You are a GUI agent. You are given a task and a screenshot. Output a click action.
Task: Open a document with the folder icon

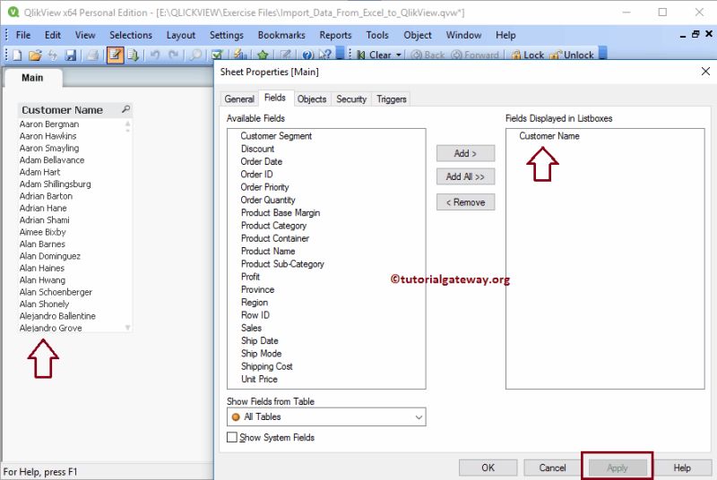coord(35,56)
